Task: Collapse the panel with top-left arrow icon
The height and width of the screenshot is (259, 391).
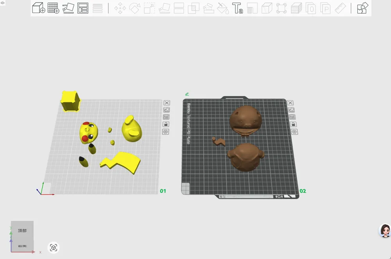Action: [2, 3]
